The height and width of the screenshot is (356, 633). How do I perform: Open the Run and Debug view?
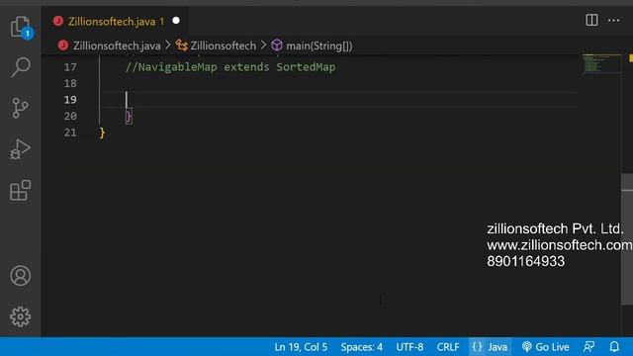point(20,149)
